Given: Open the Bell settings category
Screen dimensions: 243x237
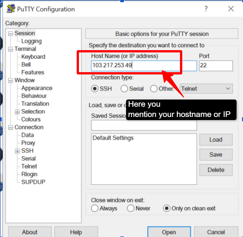Looking at the screenshot, I should 26,65.
